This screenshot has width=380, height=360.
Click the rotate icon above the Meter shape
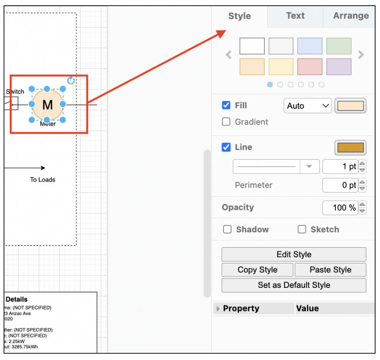click(71, 81)
